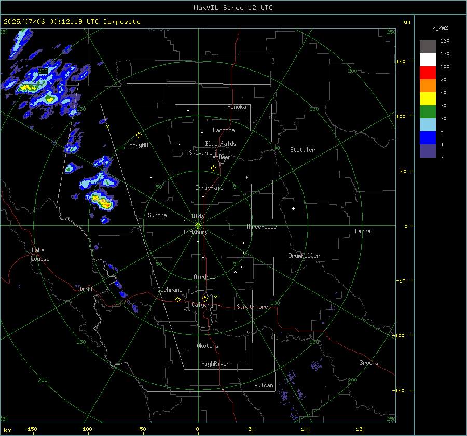This screenshot has height=436, width=467.
Task: Select the Olds label near radar center
Action: pyautogui.click(x=198, y=216)
